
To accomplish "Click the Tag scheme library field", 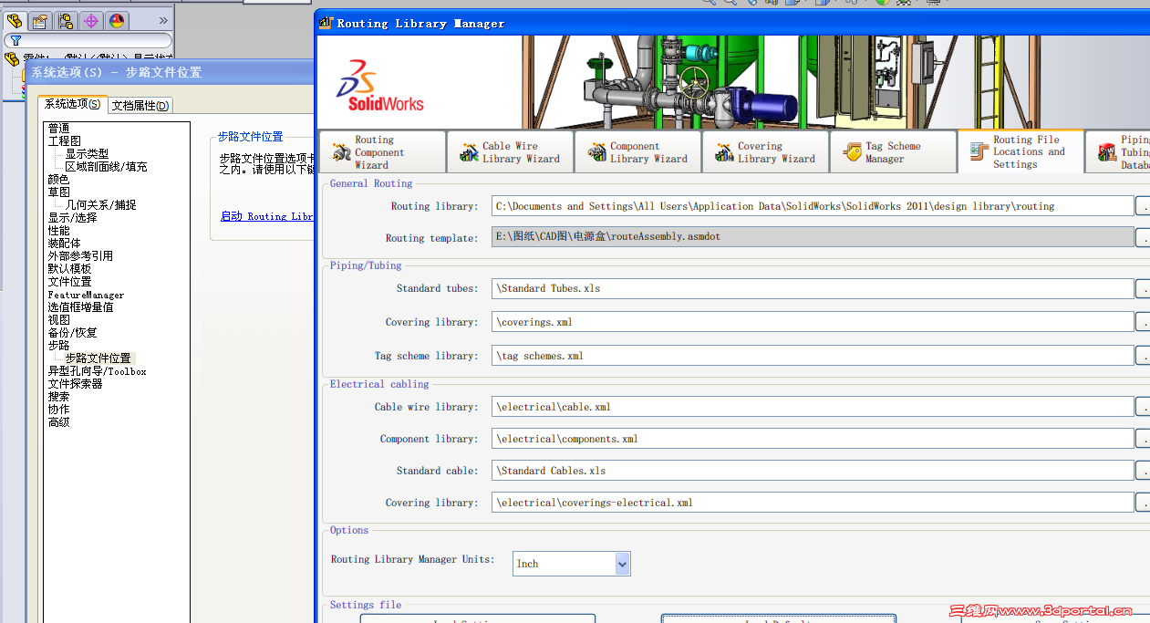I will [813, 356].
